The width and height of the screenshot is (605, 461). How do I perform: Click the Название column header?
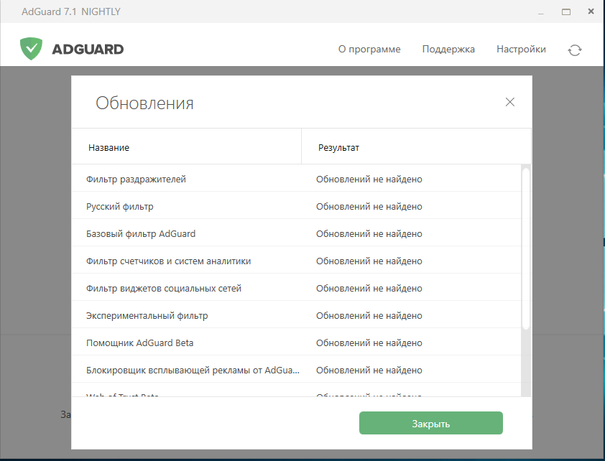(x=186, y=146)
